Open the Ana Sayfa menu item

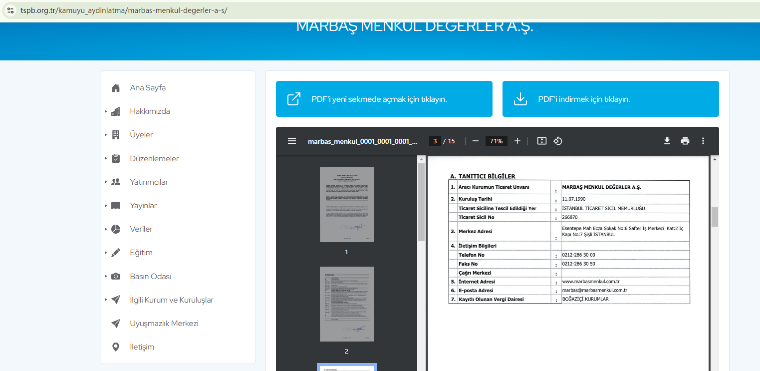pyautogui.click(x=148, y=88)
